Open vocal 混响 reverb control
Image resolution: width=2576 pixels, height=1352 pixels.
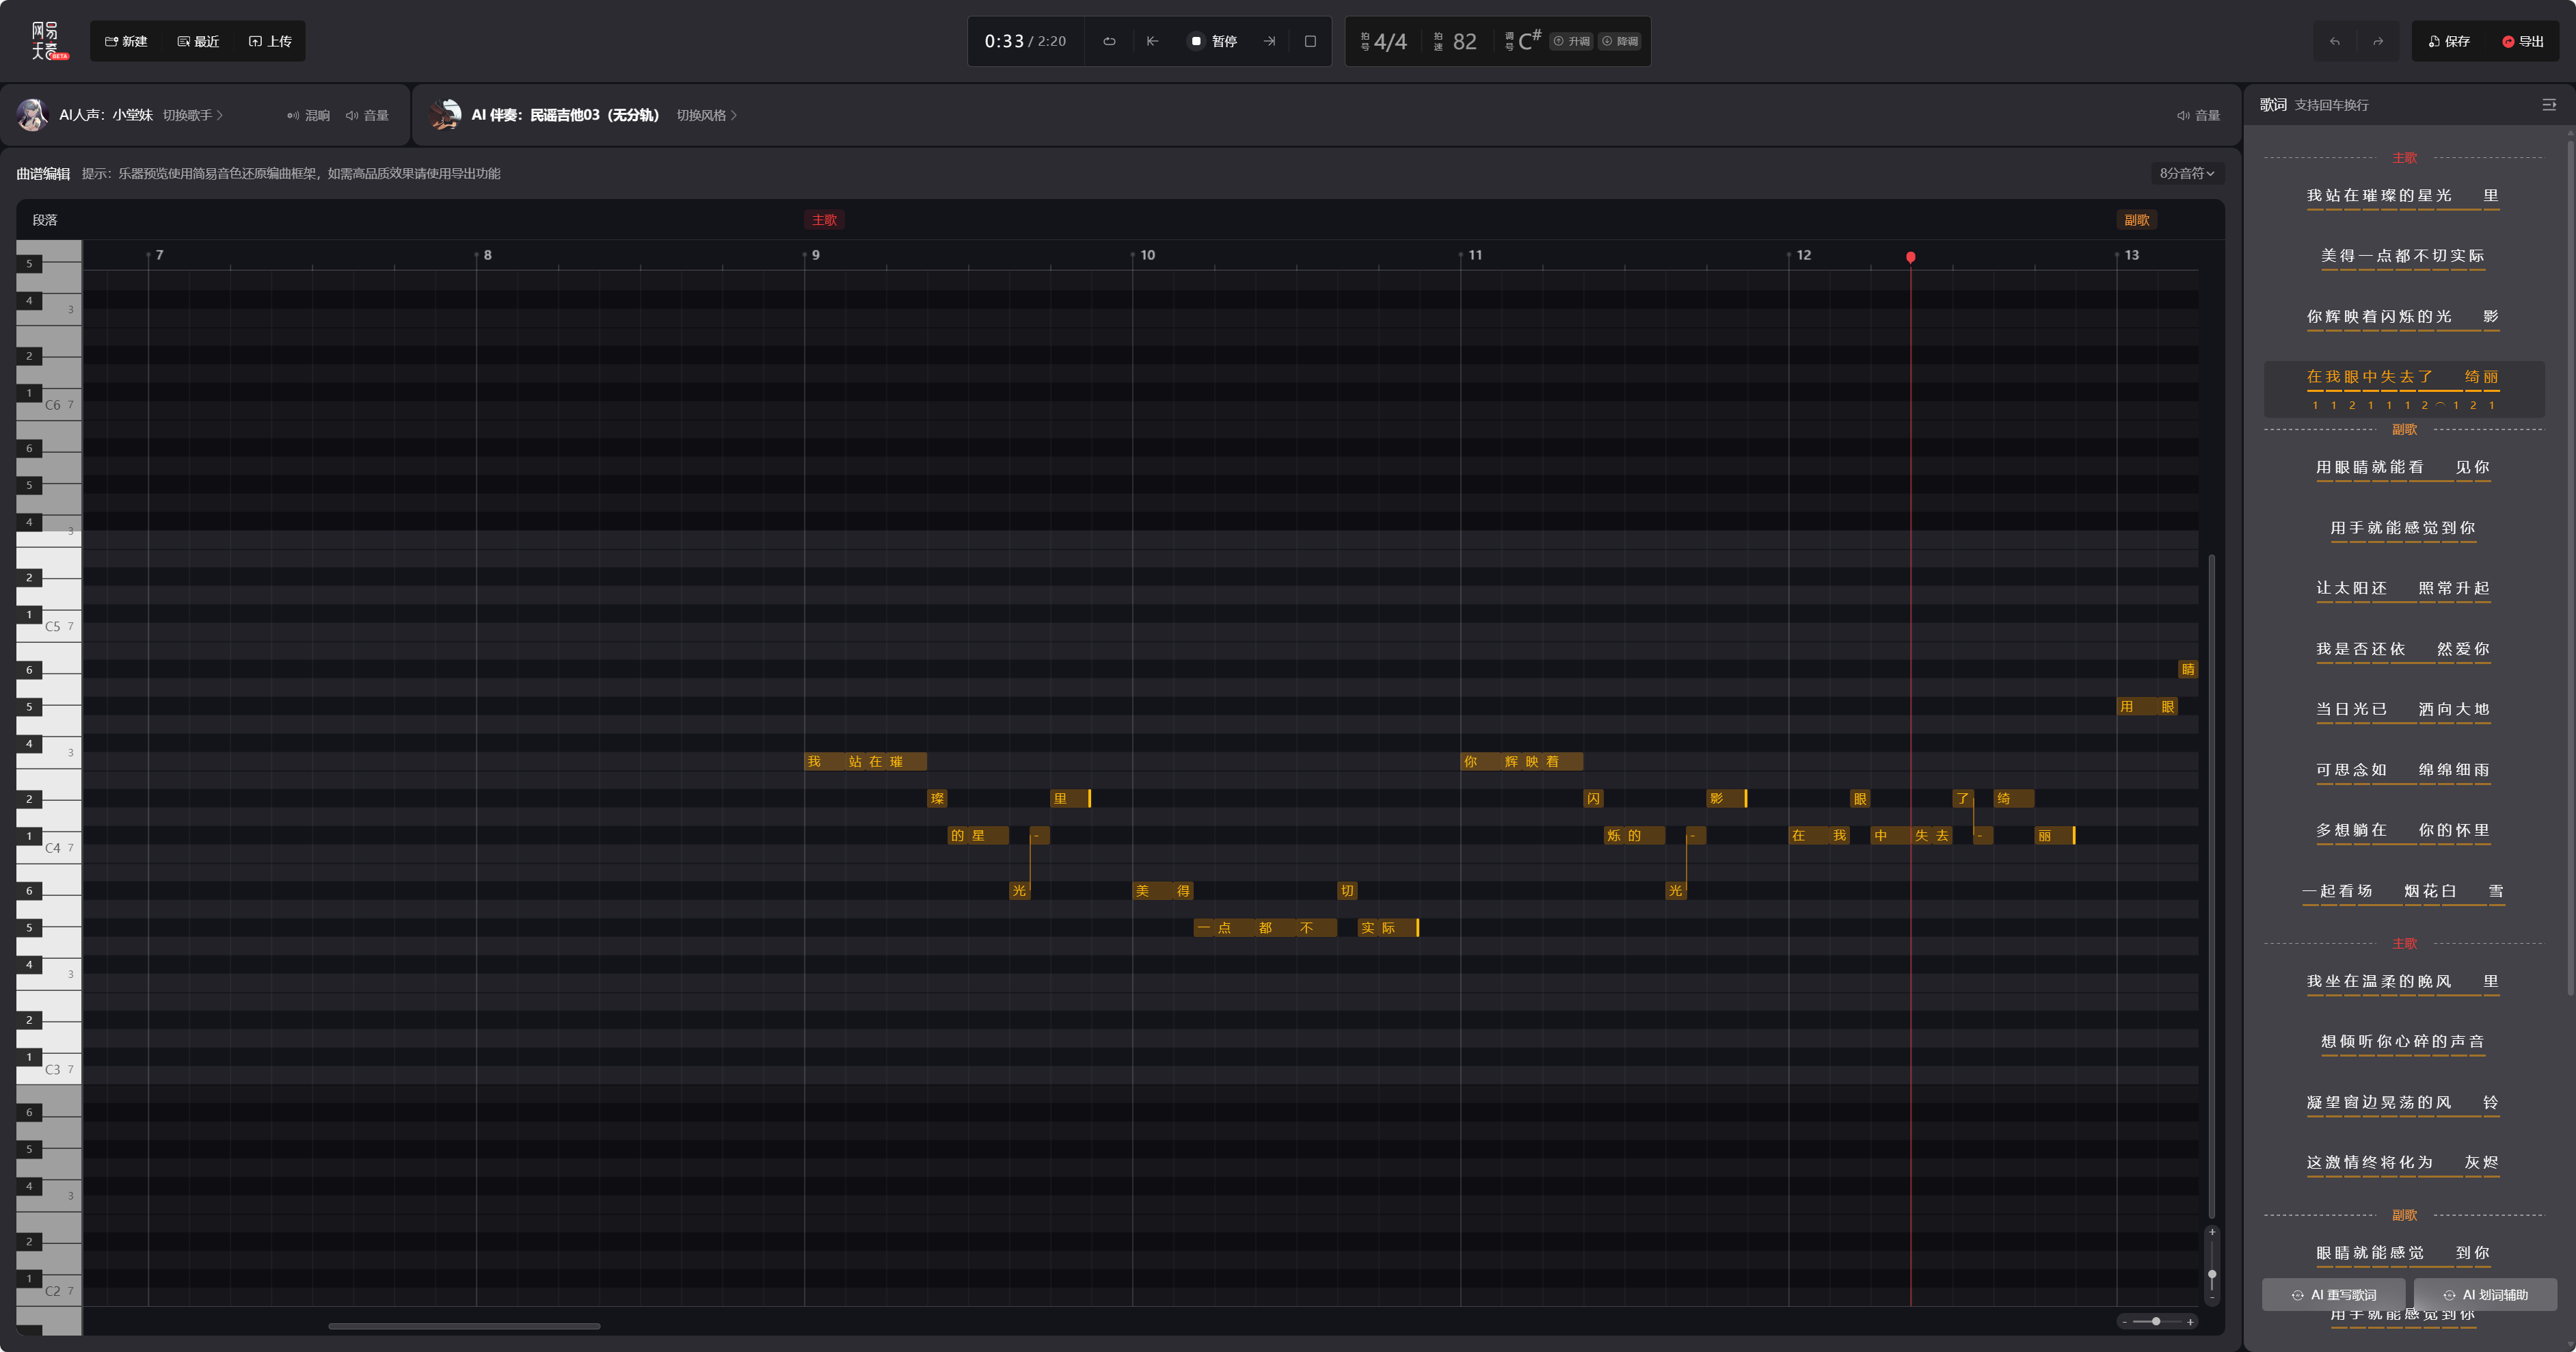click(x=309, y=115)
